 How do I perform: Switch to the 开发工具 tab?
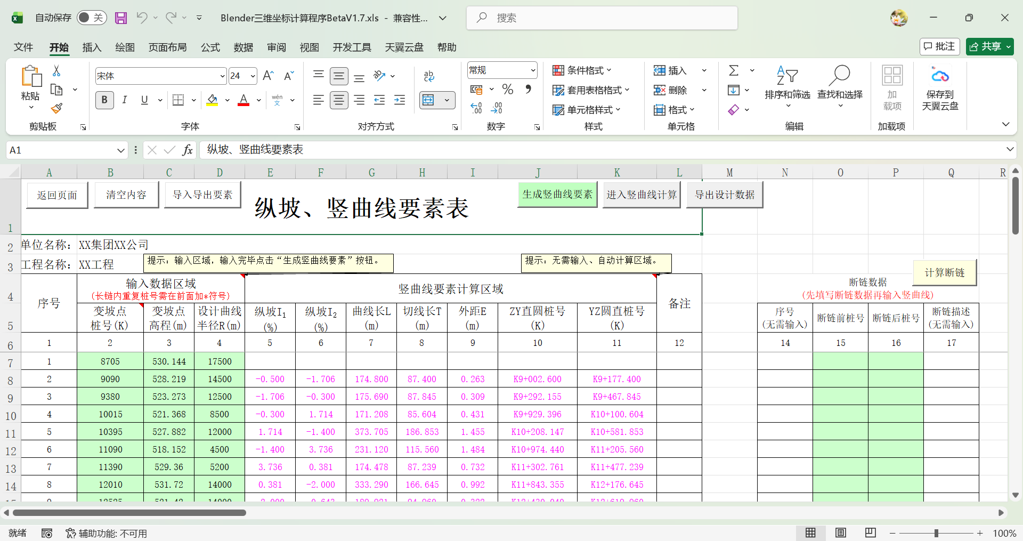click(352, 47)
